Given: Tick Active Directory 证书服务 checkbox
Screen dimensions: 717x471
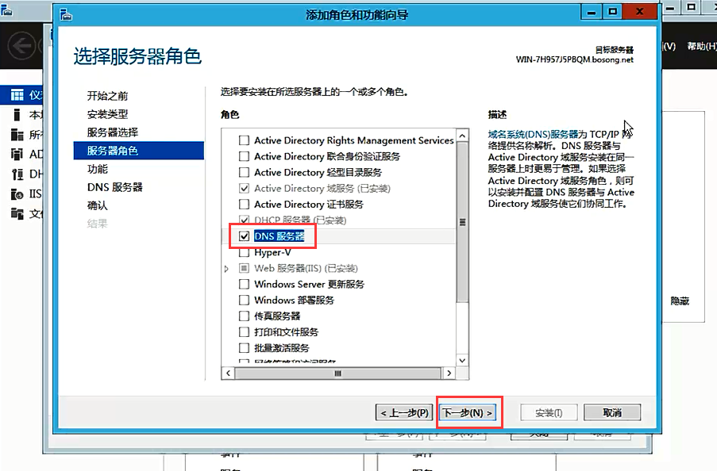Looking at the screenshot, I should [245, 205].
